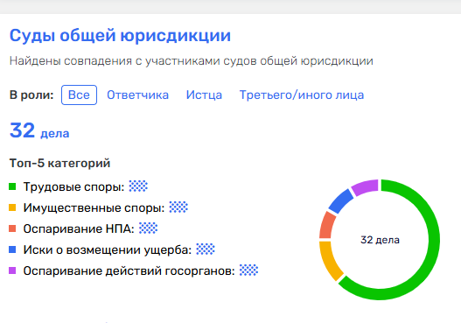Image resolution: width=461 pixels, height=323 pixels.
Task: Click the yellow Имущественные споры legend swatch
Action: [x=12, y=207]
